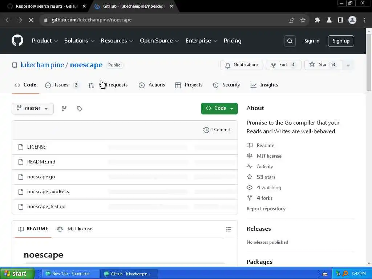Expand the green Code dropdown button

219,108
